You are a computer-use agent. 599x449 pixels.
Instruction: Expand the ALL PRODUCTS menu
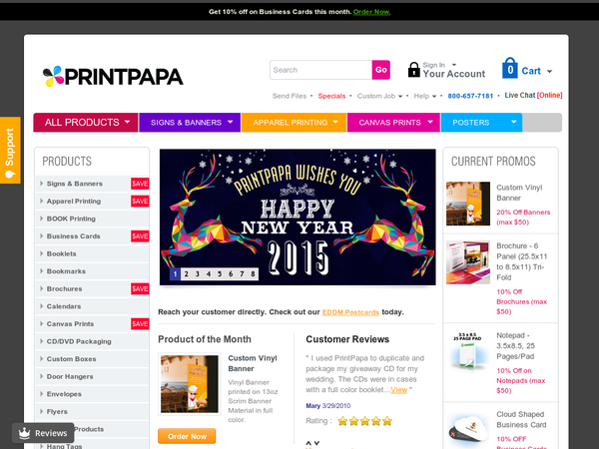pyautogui.click(x=86, y=122)
